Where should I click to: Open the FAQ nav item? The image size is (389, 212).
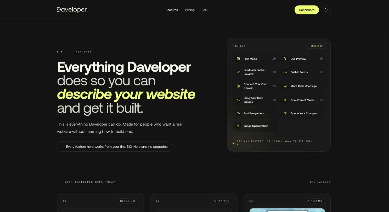205,10
